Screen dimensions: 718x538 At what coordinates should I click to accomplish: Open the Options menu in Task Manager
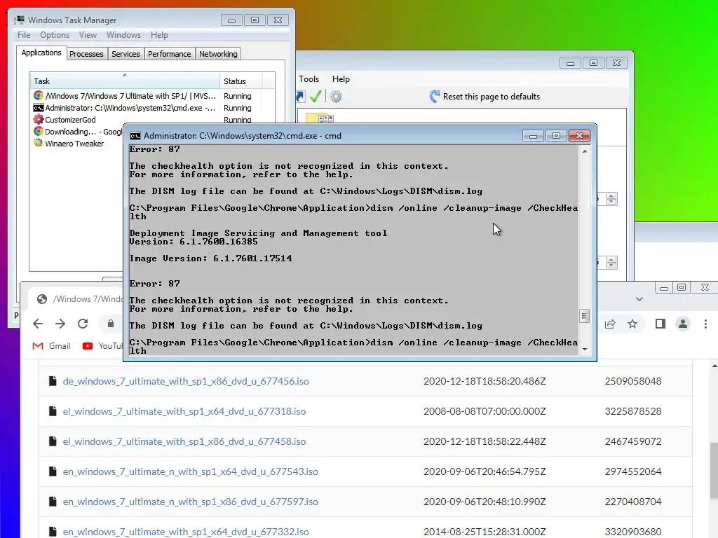[x=55, y=35]
